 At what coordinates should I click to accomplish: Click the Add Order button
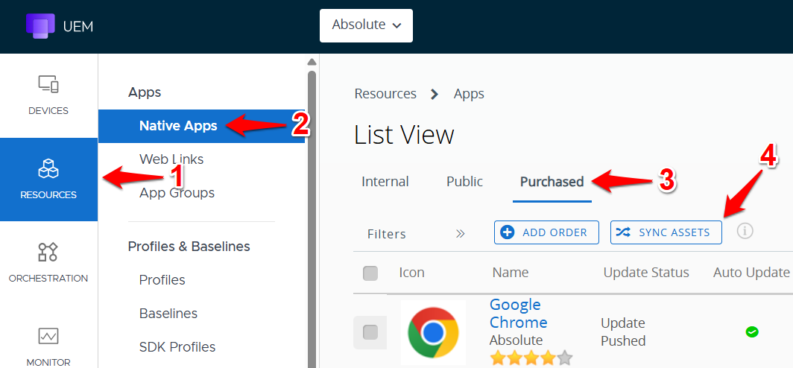[x=546, y=232]
